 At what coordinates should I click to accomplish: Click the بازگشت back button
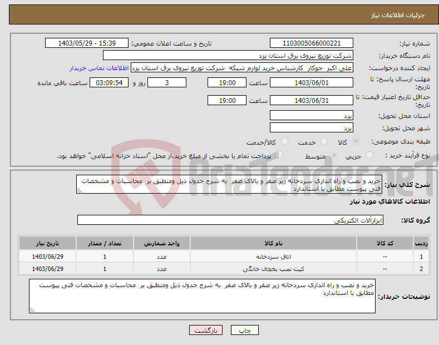coord(206,331)
